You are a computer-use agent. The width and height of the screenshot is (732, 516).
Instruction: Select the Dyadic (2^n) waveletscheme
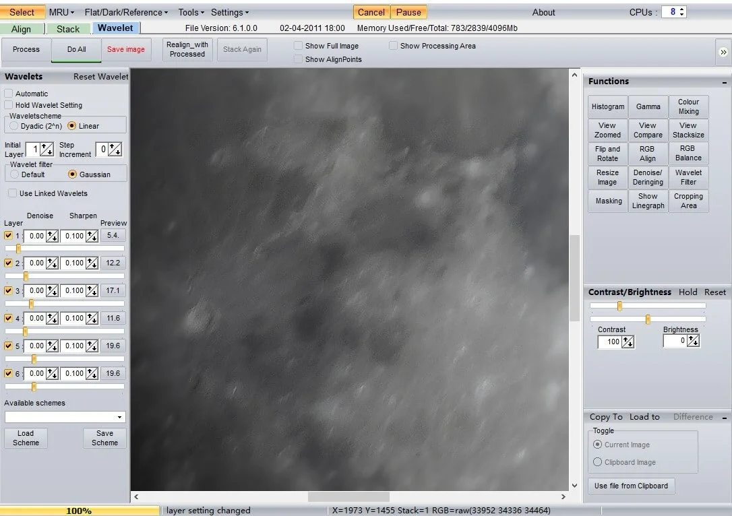[x=14, y=126]
